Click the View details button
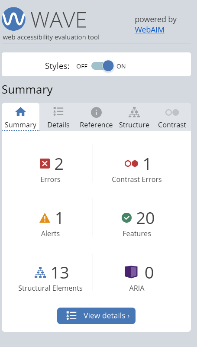The width and height of the screenshot is (197, 347). [96, 316]
